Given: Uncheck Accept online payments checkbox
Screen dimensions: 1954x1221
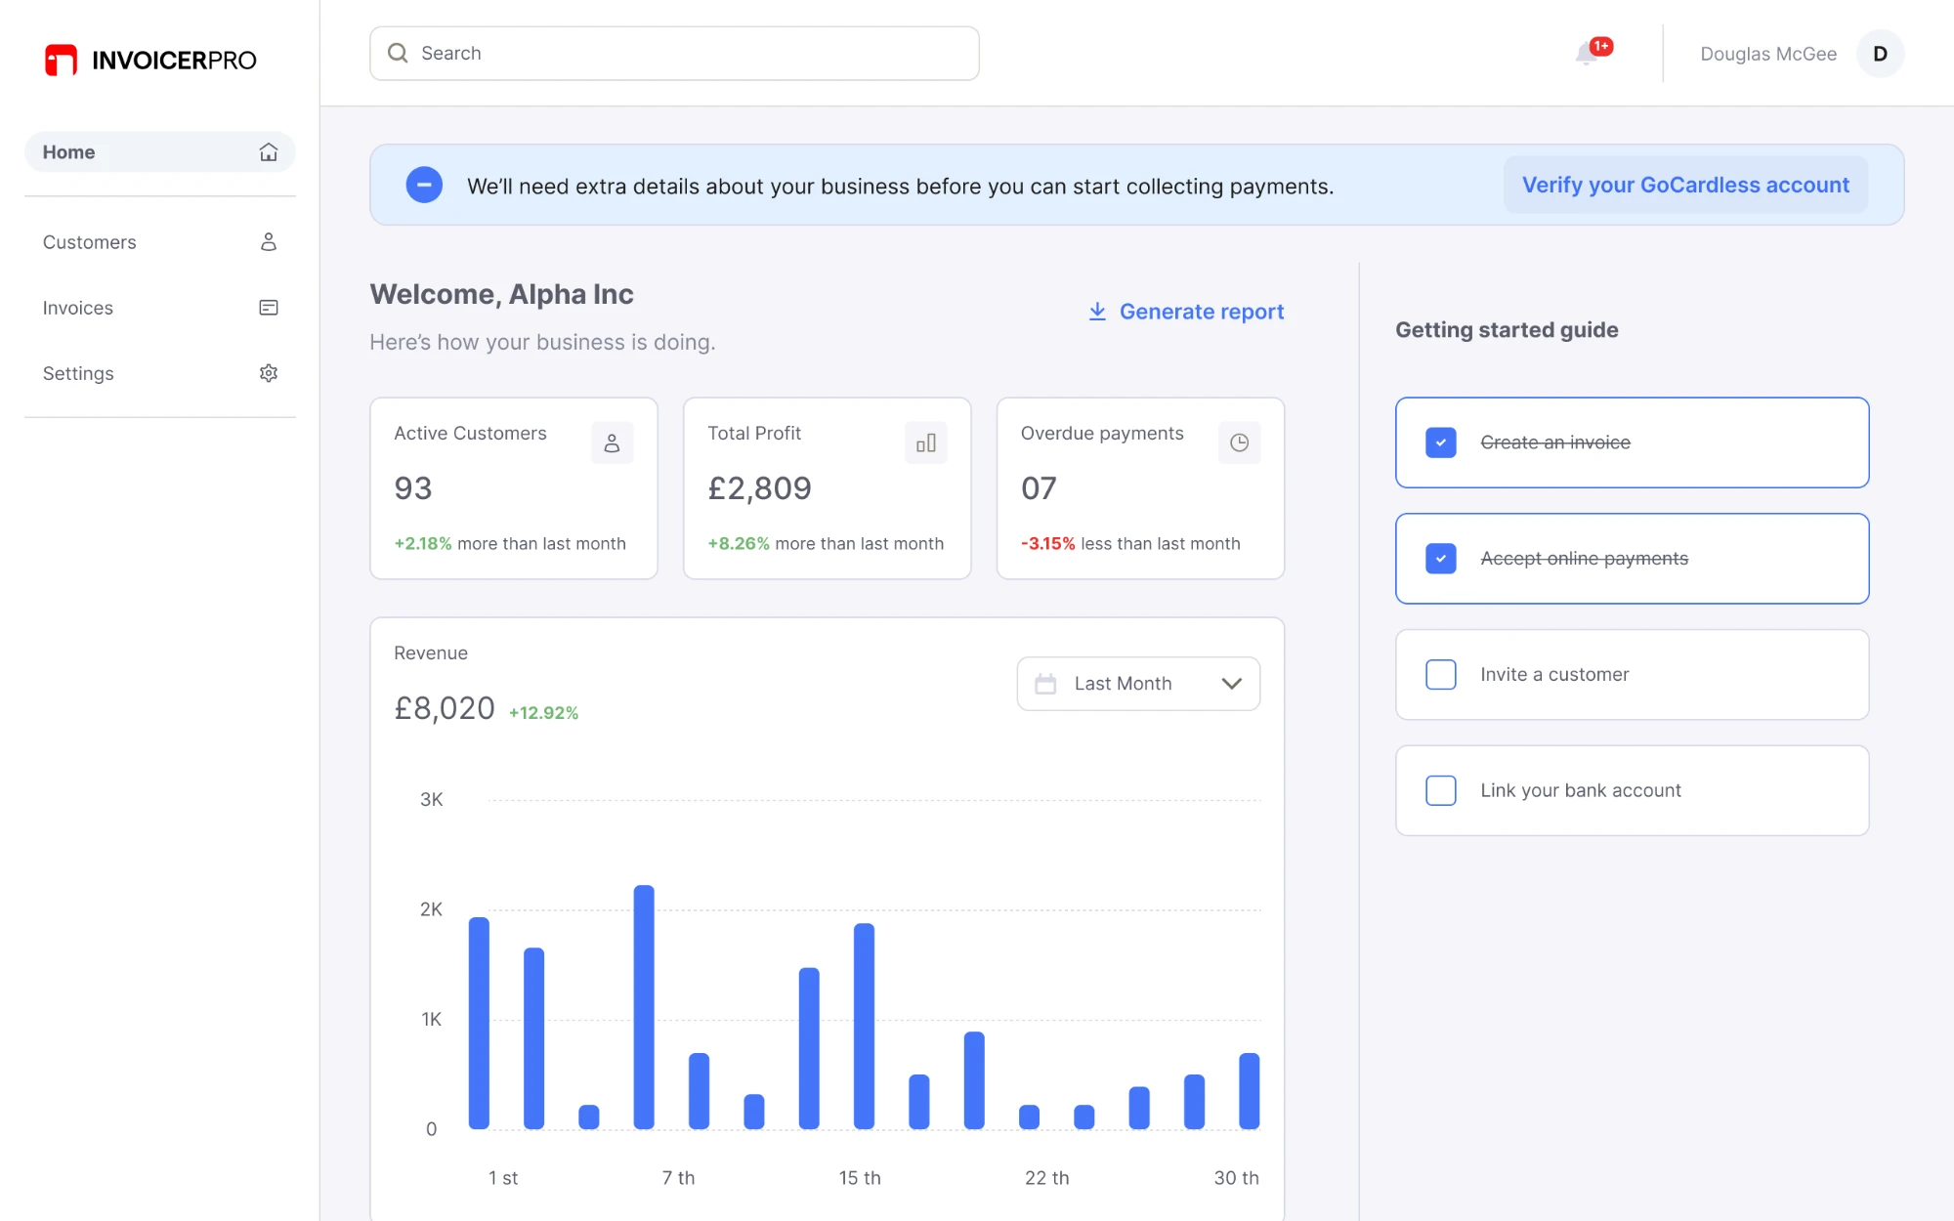Looking at the screenshot, I should coord(1441,559).
